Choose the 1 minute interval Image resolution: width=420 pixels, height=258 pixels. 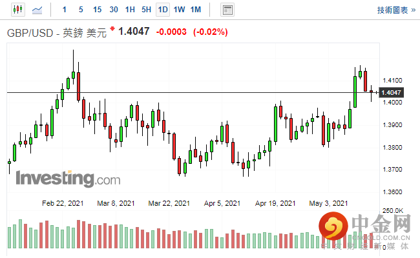click(64, 10)
